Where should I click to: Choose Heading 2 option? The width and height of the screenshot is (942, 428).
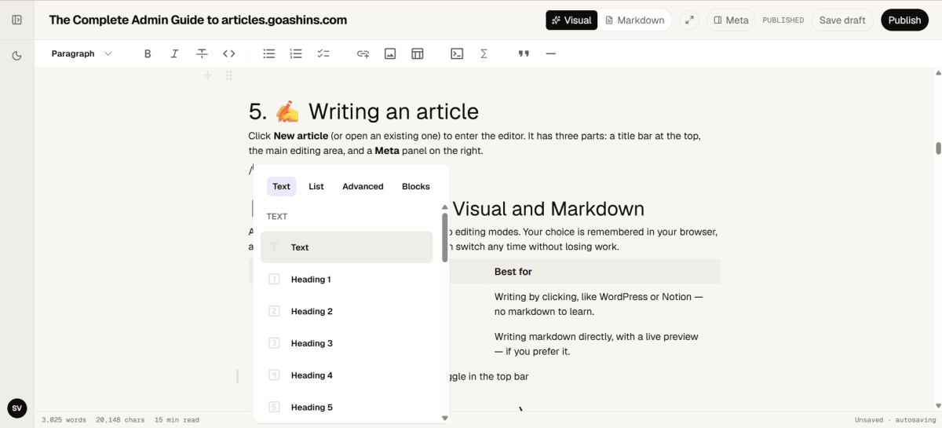coord(346,311)
